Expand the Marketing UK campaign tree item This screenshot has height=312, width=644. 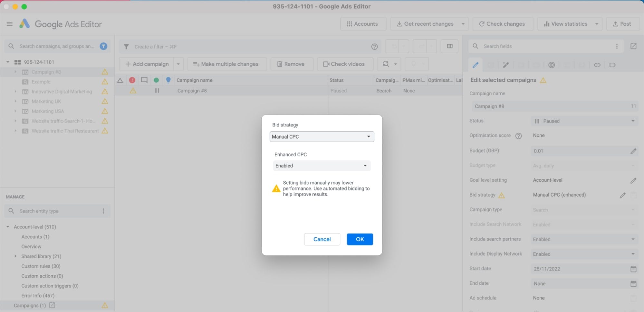15,101
